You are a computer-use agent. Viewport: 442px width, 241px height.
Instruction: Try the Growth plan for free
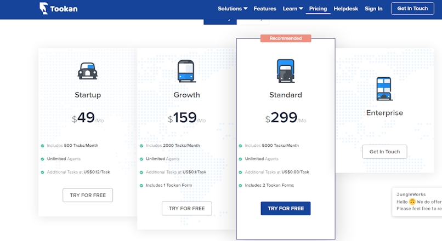tap(186, 208)
